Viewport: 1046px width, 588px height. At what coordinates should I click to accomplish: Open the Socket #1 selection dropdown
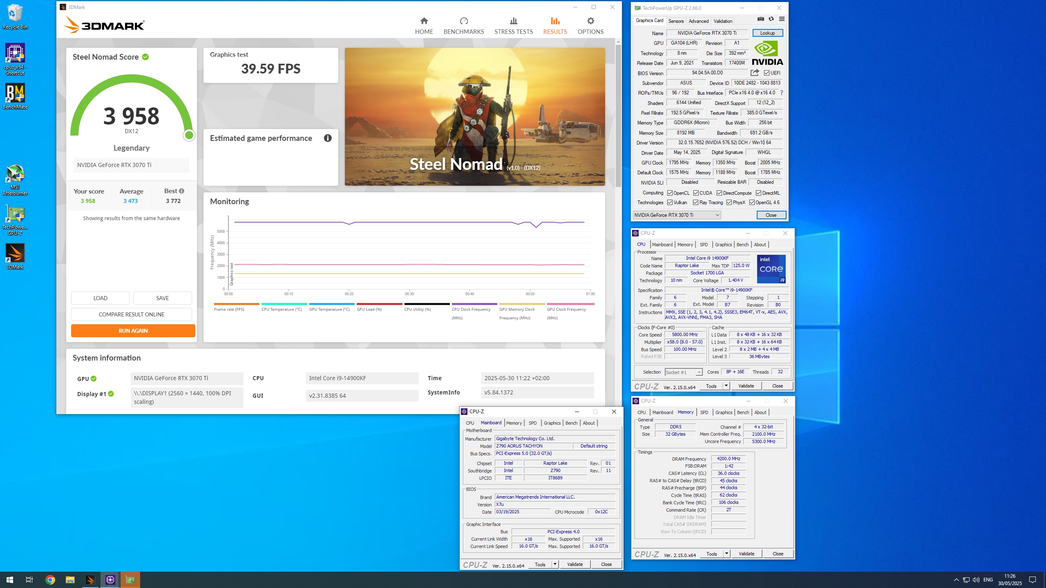[684, 372]
